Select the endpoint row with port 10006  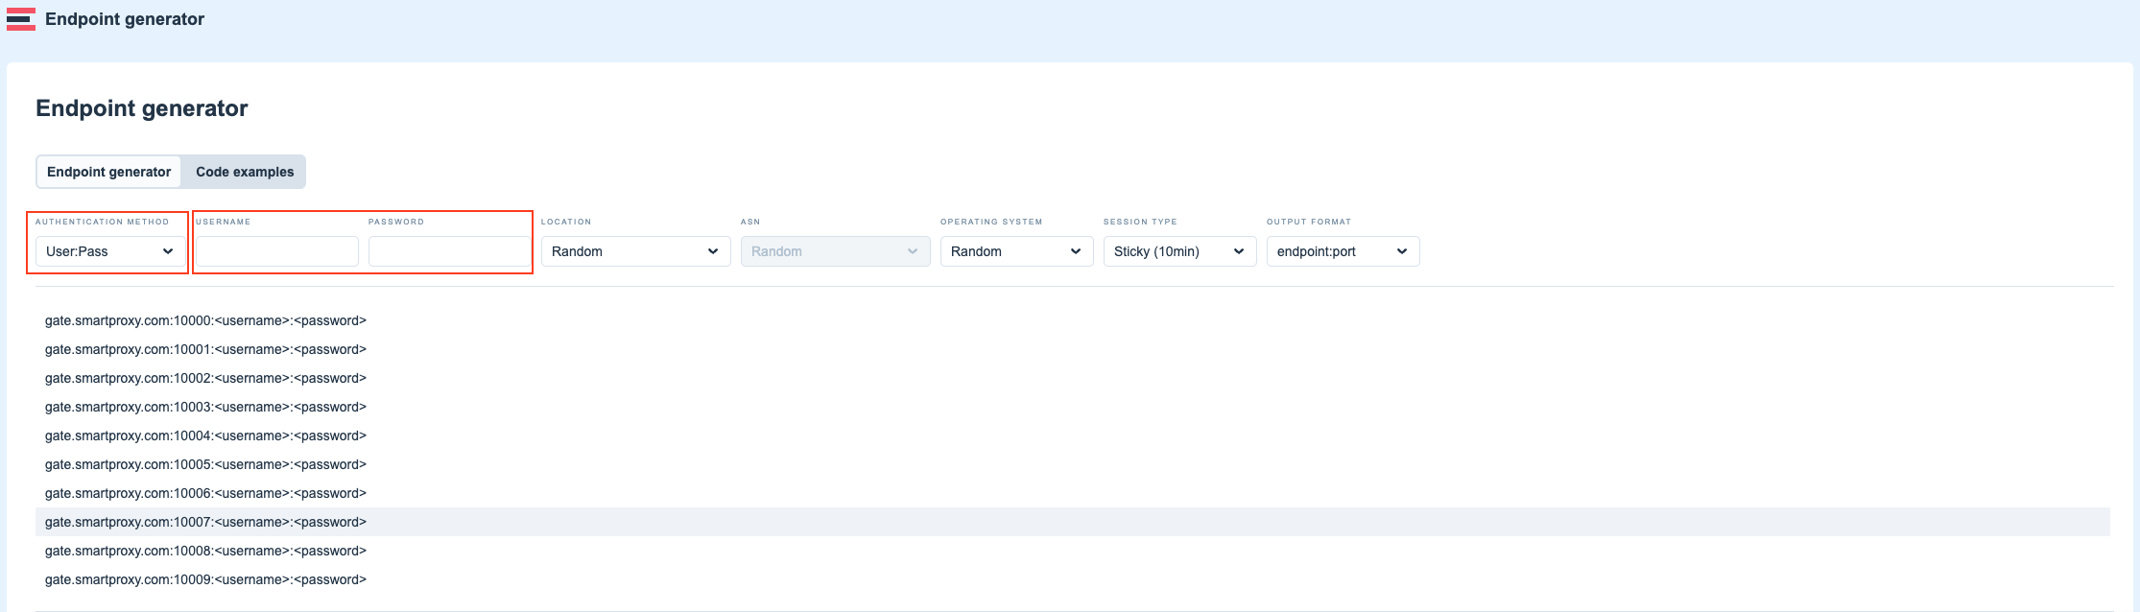1073,493
